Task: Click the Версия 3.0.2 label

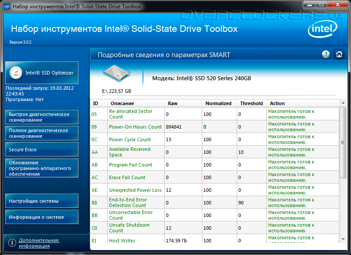Action: click(x=20, y=42)
